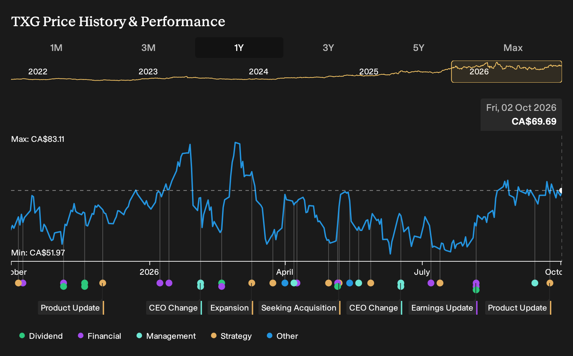Click the CA$69.69 price tooltip
This screenshot has height=356, width=573.
click(x=521, y=115)
